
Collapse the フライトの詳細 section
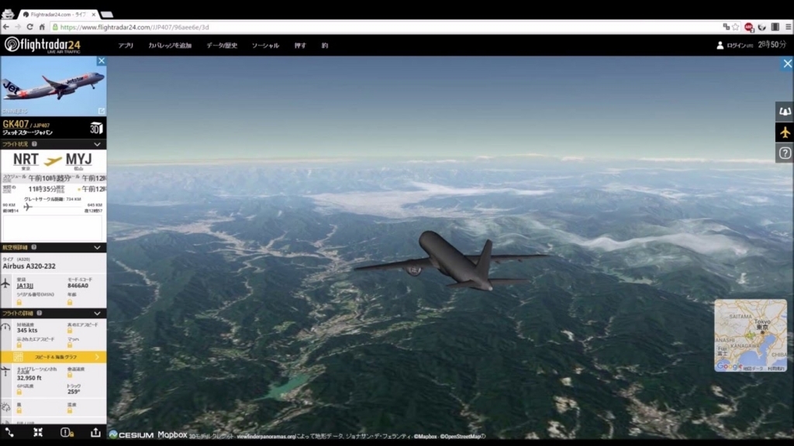(97, 314)
